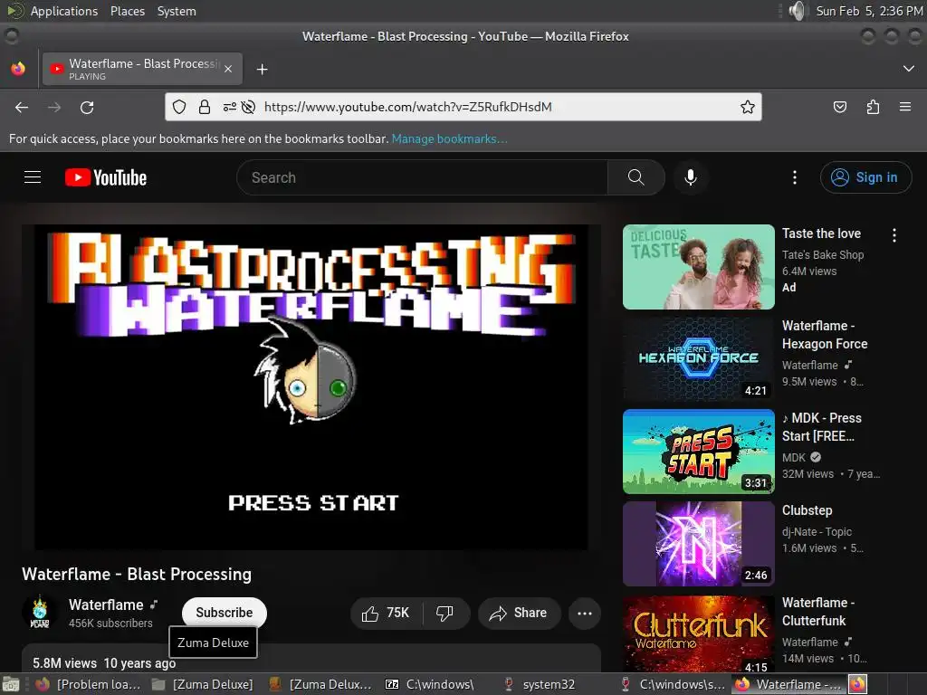Open tracking protection shield in address bar

coord(179,107)
